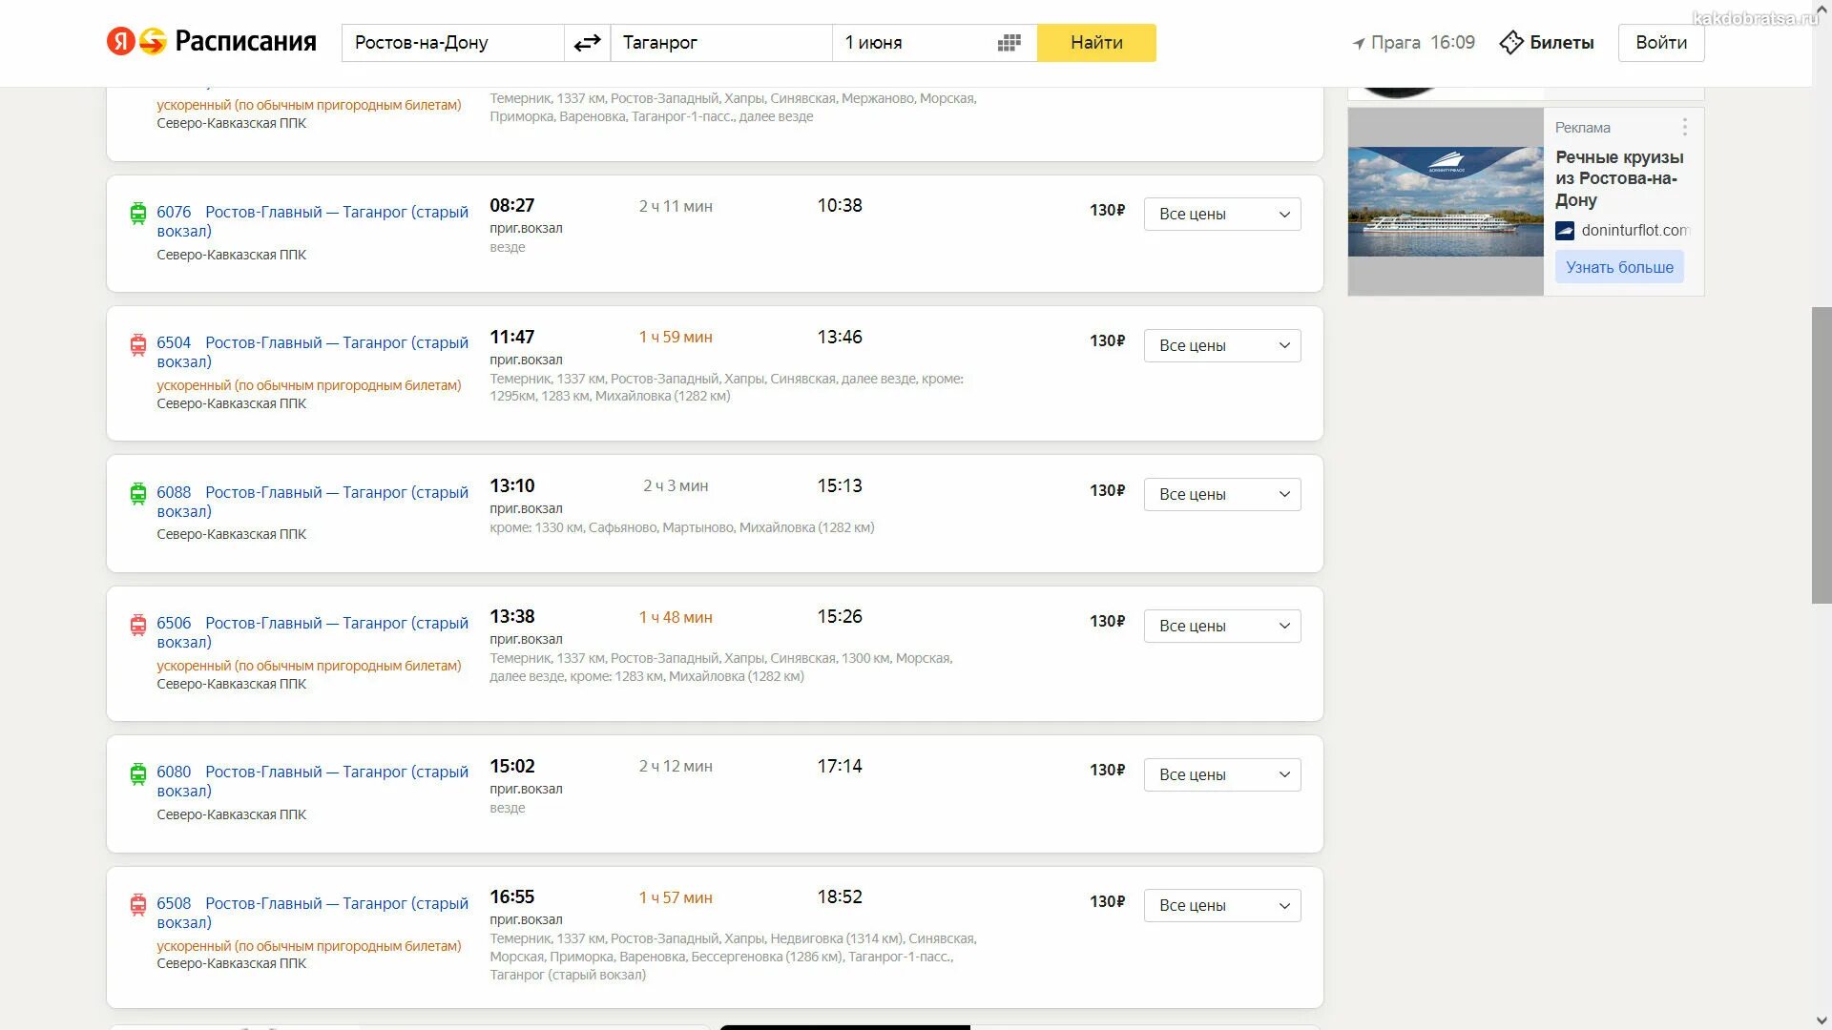Viewport: 1832px width, 1030px height.
Task: Expand 'Все цены' dropdown for route 6088
Action: (1220, 493)
